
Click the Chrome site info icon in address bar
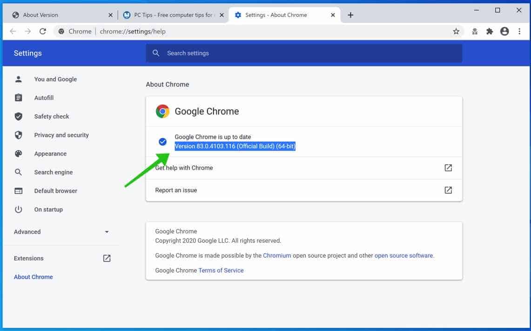pyautogui.click(x=61, y=32)
